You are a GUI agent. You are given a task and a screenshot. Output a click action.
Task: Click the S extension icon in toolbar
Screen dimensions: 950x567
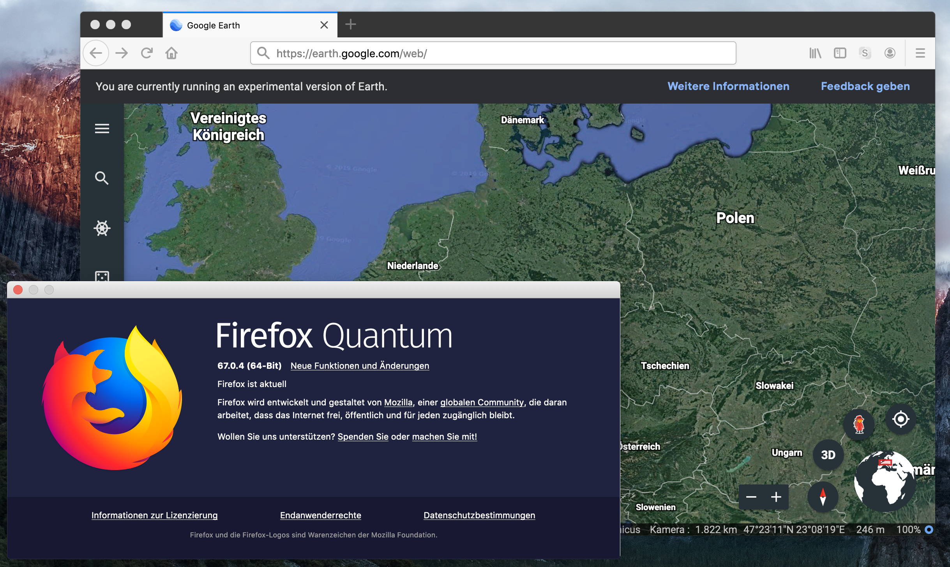point(865,53)
